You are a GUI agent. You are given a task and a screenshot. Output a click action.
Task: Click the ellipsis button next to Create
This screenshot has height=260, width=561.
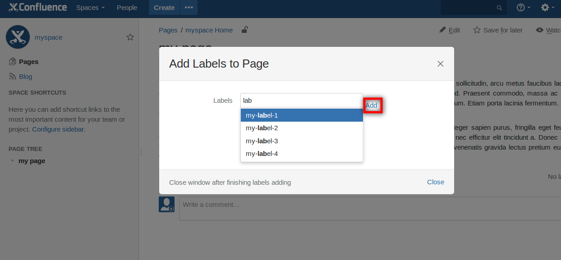click(189, 8)
